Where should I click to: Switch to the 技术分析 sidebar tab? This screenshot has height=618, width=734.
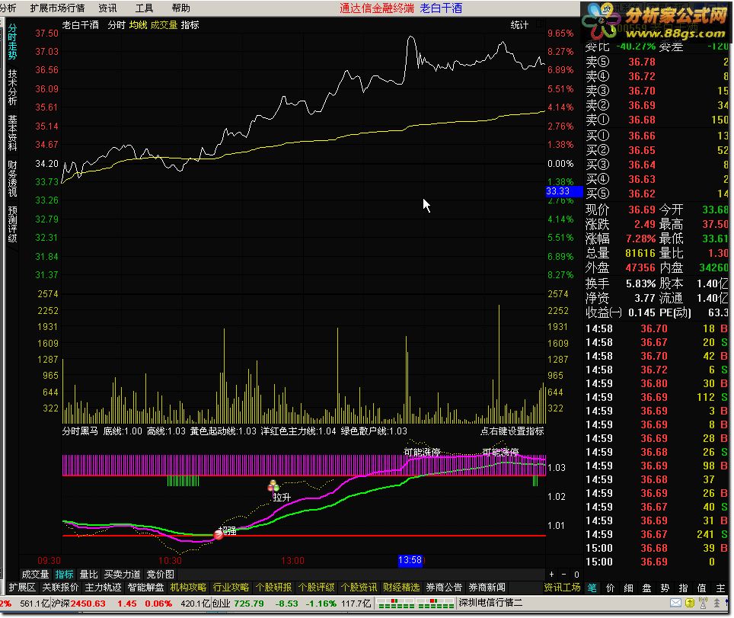point(12,88)
